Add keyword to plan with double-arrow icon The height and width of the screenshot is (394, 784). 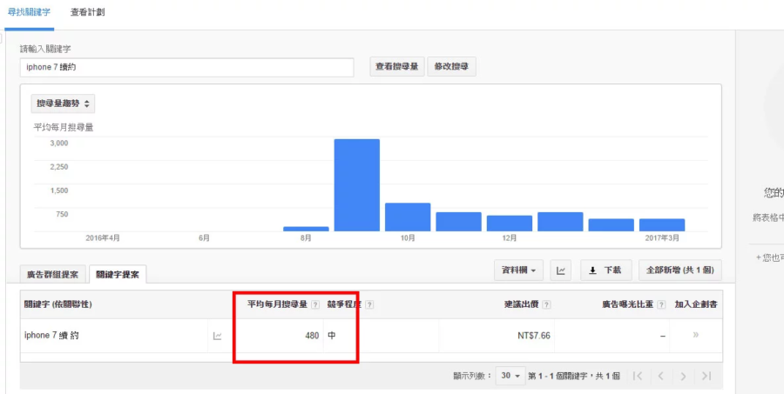click(696, 335)
